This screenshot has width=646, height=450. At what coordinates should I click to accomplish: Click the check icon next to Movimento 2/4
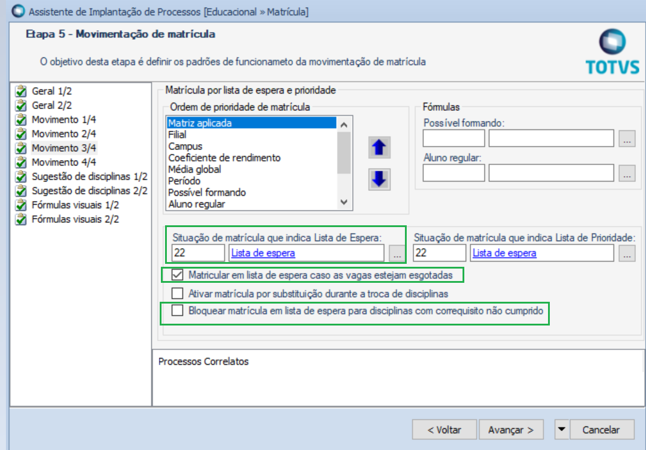[21, 133]
